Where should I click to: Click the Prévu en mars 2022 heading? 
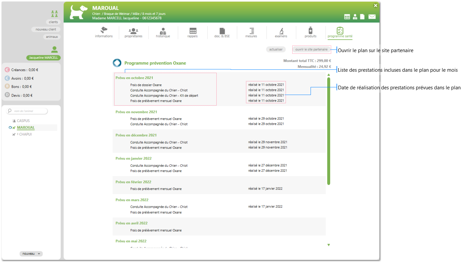132,200
